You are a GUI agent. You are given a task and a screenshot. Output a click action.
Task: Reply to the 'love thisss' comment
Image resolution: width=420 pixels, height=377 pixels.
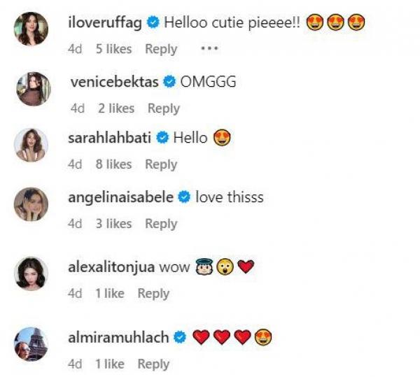pos(161,224)
